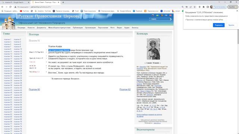Open the Фото menu item
The height and width of the screenshot is (134, 239).
112,28
